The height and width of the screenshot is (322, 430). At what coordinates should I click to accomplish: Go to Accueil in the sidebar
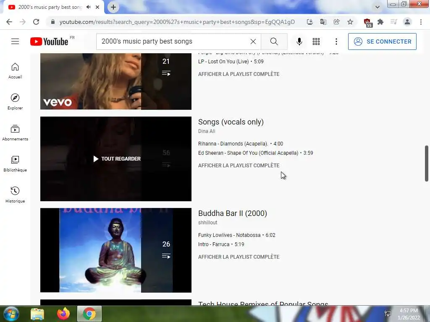pyautogui.click(x=15, y=71)
